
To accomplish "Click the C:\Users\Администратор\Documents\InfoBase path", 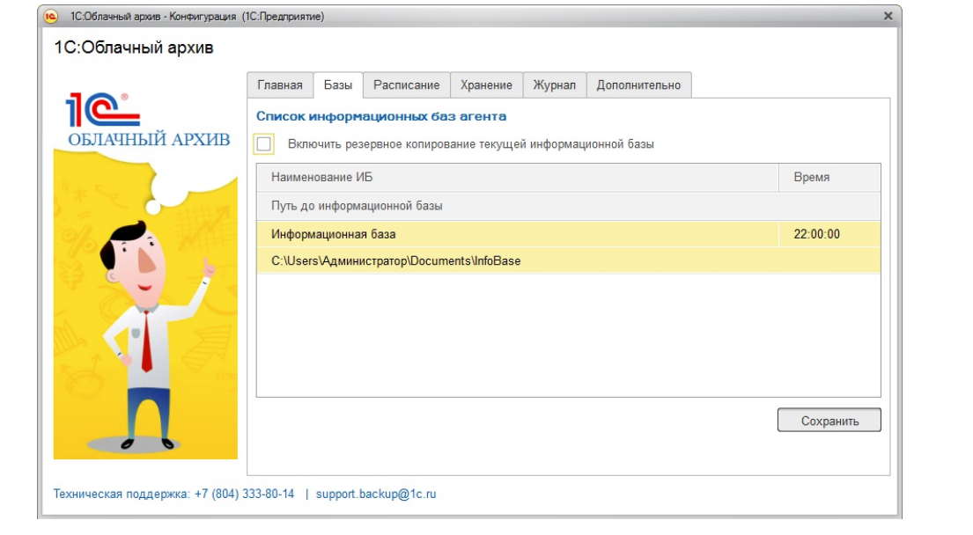I will (569, 261).
